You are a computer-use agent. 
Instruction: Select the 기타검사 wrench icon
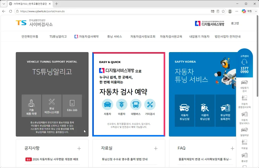tap(150, 105)
